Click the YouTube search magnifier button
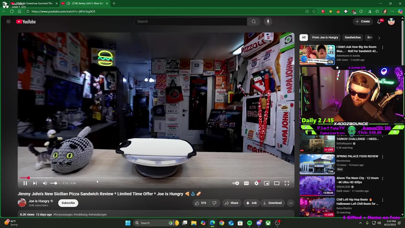 pyautogui.click(x=253, y=22)
